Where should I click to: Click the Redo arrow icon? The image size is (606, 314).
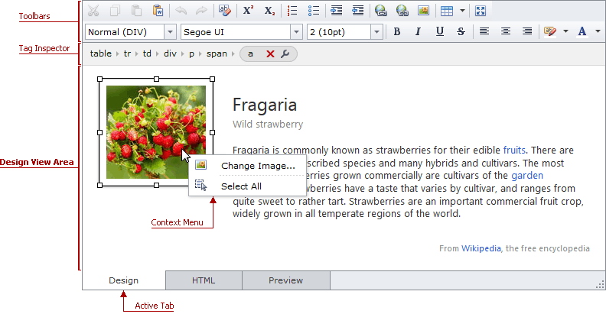coord(201,11)
